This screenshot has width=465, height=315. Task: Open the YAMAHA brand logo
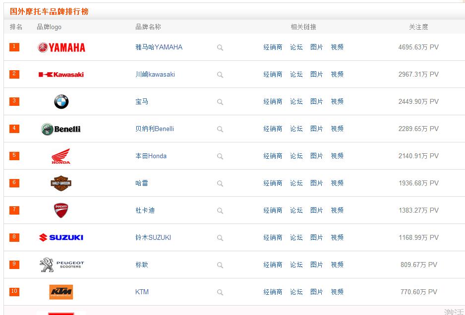[61, 47]
